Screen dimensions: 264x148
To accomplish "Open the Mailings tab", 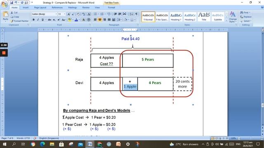I will coord(73,7).
